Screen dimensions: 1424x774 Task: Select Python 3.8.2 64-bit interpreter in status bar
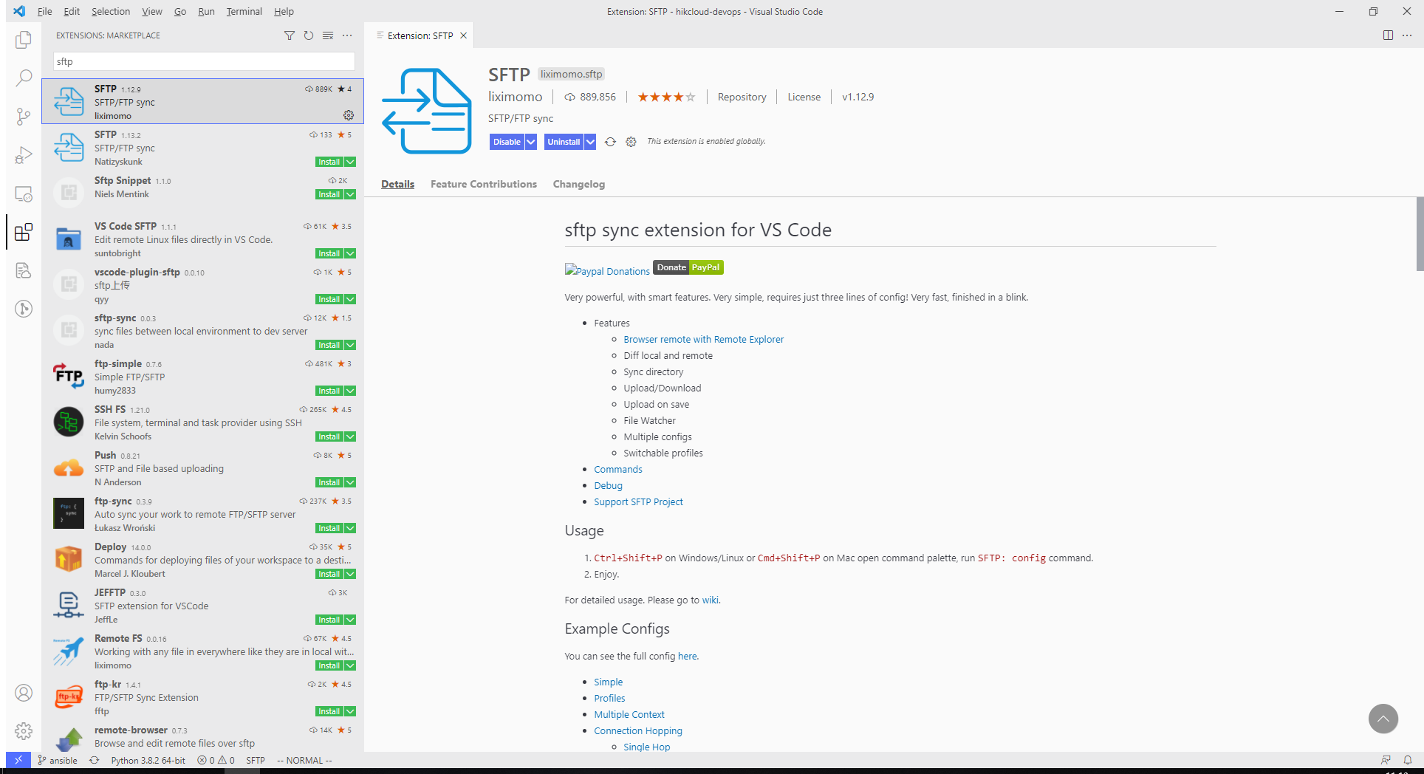(x=148, y=760)
